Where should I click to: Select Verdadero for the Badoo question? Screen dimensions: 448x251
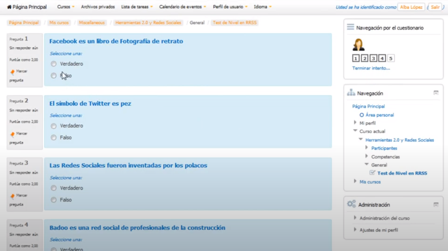pyautogui.click(x=54, y=249)
